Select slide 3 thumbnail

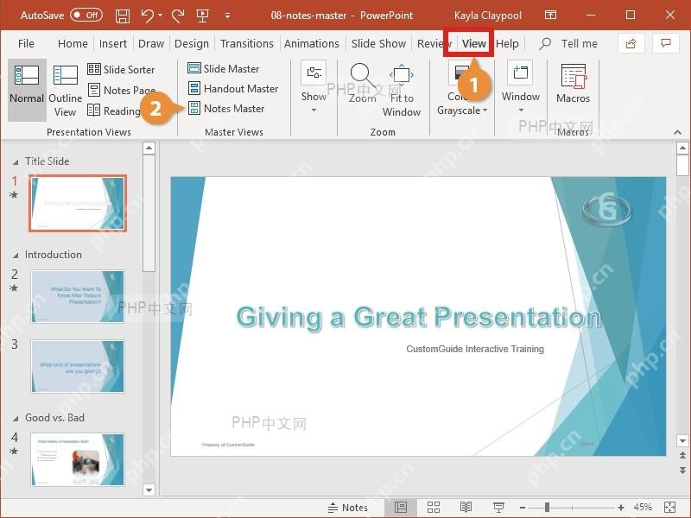[78, 366]
